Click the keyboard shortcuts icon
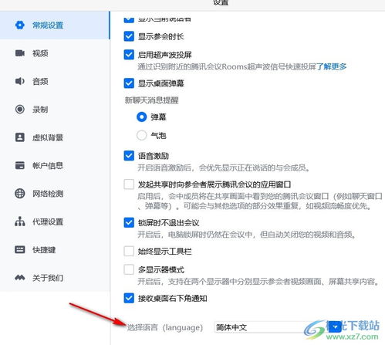 click(20, 249)
